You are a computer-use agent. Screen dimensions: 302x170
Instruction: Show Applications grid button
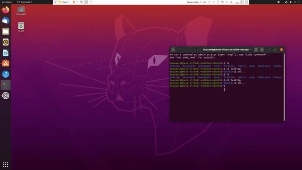click(6, 164)
